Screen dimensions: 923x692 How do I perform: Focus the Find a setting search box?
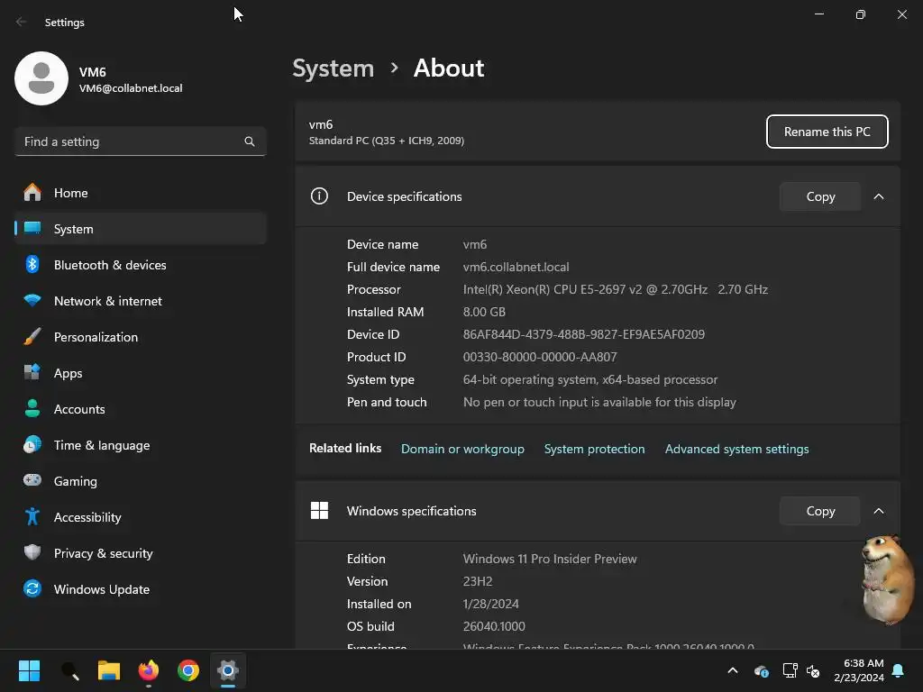click(x=140, y=141)
